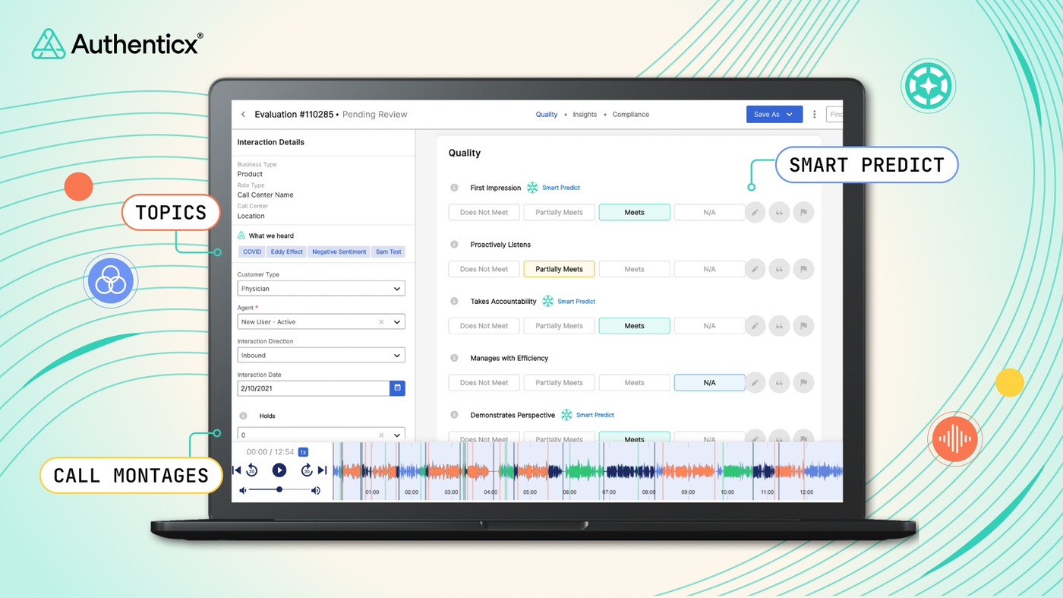Select N/A for Manages with Efficiency

tap(709, 383)
